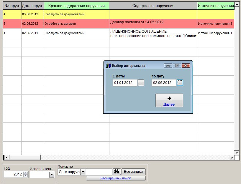241x184 pixels.
Task: Sort by Дата поруч. column header
Action: (x=32, y=6)
